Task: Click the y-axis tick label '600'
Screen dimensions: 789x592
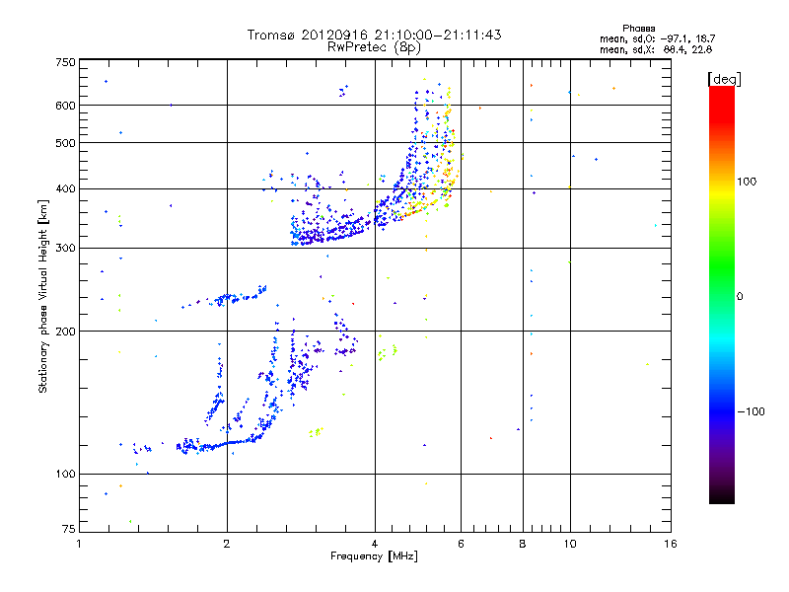Action: 65,106
